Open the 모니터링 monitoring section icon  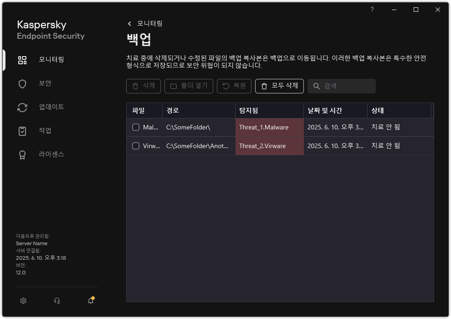pos(22,60)
